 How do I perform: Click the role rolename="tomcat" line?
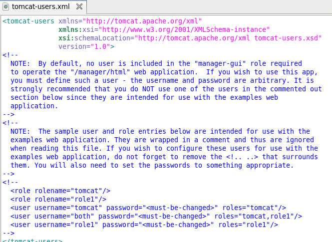[60, 191]
